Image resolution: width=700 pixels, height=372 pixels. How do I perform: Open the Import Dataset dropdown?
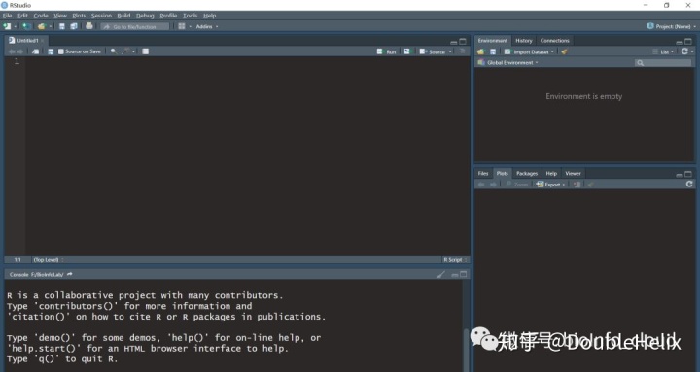point(529,51)
